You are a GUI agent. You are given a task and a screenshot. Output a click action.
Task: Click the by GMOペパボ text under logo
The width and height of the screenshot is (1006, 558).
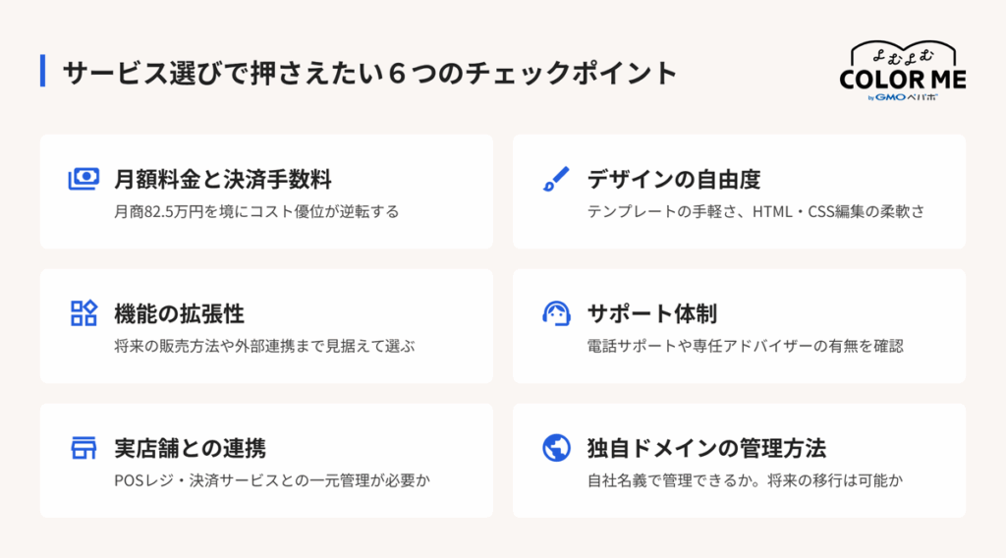click(x=903, y=97)
